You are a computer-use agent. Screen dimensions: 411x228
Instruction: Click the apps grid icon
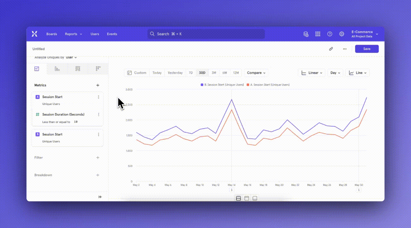[x=318, y=34]
